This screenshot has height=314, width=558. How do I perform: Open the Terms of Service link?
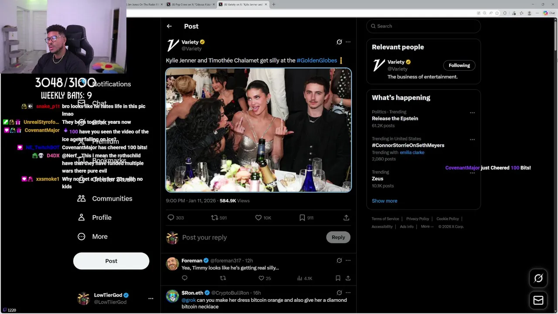[385, 219]
